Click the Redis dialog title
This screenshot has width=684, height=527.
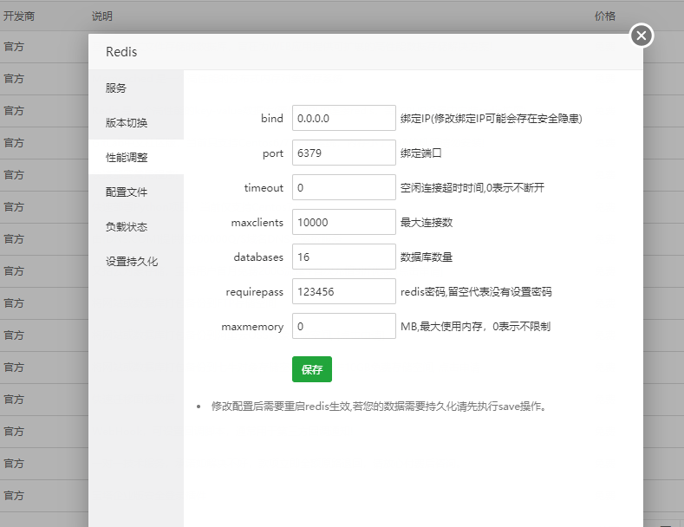point(121,52)
